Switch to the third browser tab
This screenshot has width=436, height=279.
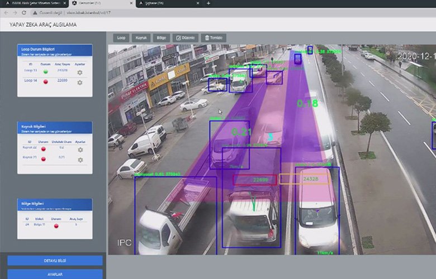pyautogui.click(x=168, y=3)
